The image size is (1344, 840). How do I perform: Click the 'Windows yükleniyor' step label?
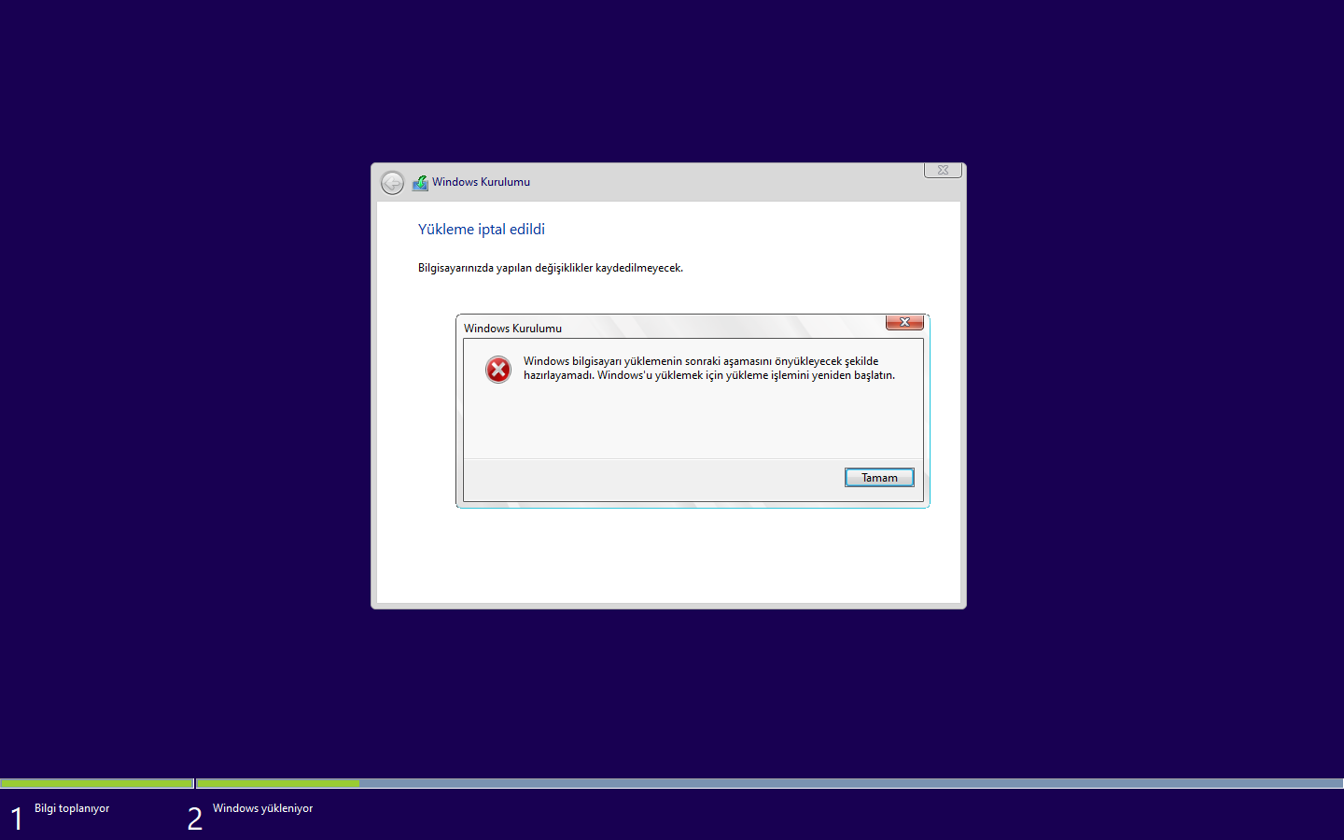[262, 808]
